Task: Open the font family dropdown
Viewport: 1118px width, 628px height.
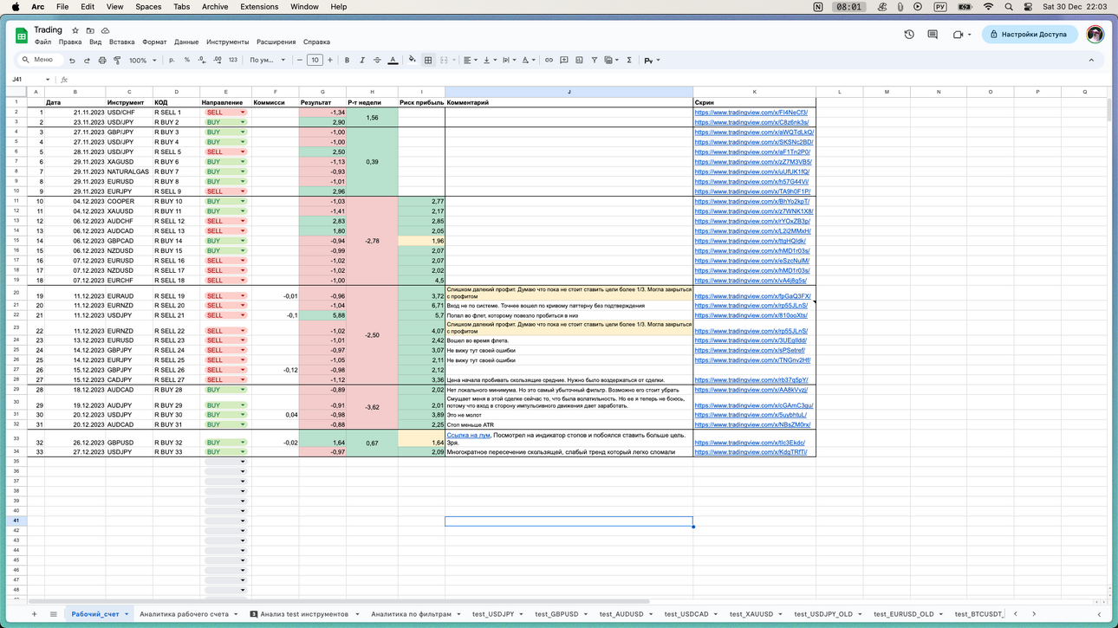Action: pyautogui.click(x=267, y=61)
